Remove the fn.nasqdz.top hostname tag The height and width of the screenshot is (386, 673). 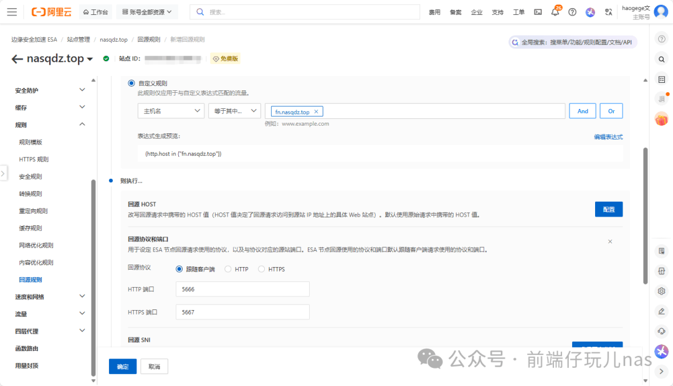316,111
